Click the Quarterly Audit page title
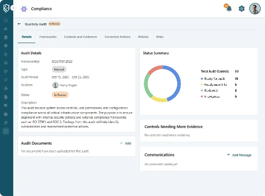This screenshot has width=265, height=196. (36, 24)
